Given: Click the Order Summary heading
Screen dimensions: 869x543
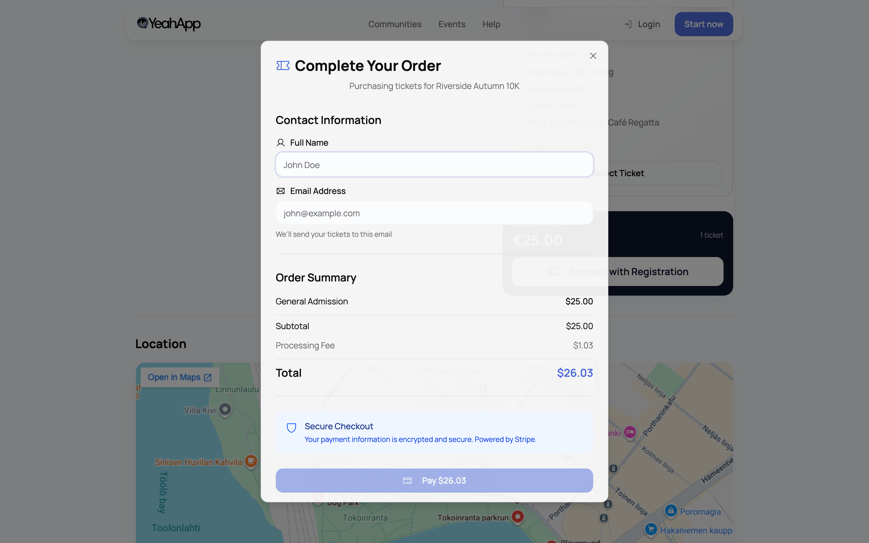Looking at the screenshot, I should click(x=316, y=278).
